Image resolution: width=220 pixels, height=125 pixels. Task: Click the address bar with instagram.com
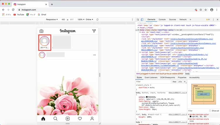105,10
